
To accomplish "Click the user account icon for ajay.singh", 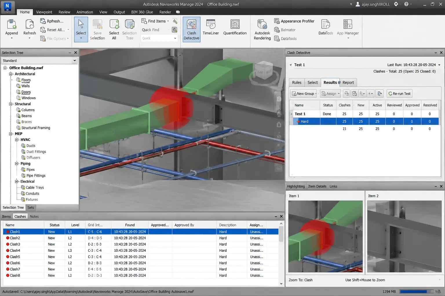I will pyautogui.click(x=358, y=4).
